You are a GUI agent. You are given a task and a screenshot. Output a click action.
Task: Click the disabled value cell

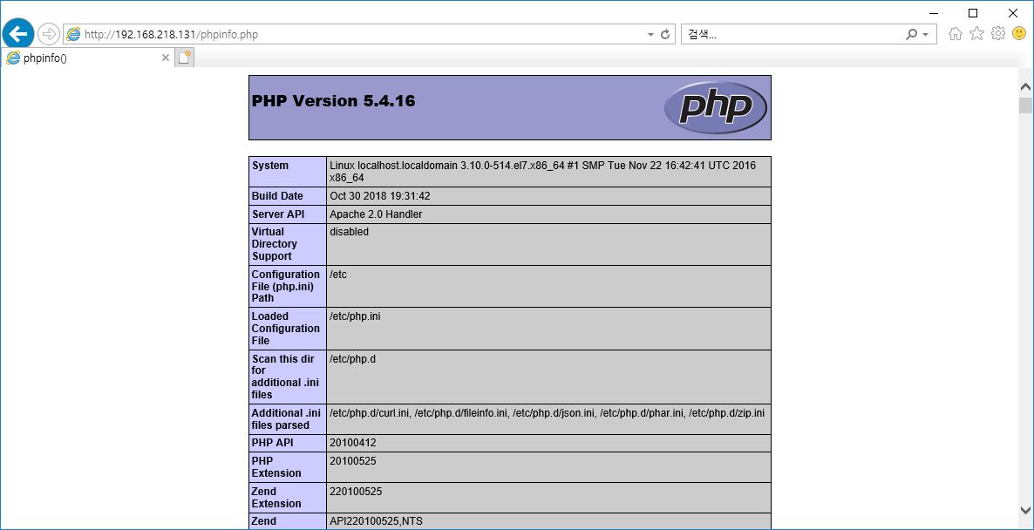pyautogui.click(x=548, y=244)
